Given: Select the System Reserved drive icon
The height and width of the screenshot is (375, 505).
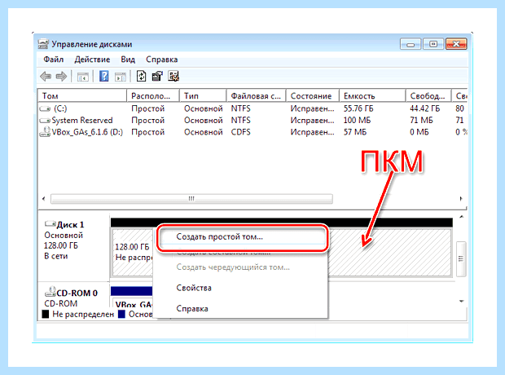Looking at the screenshot, I should click(x=45, y=121).
